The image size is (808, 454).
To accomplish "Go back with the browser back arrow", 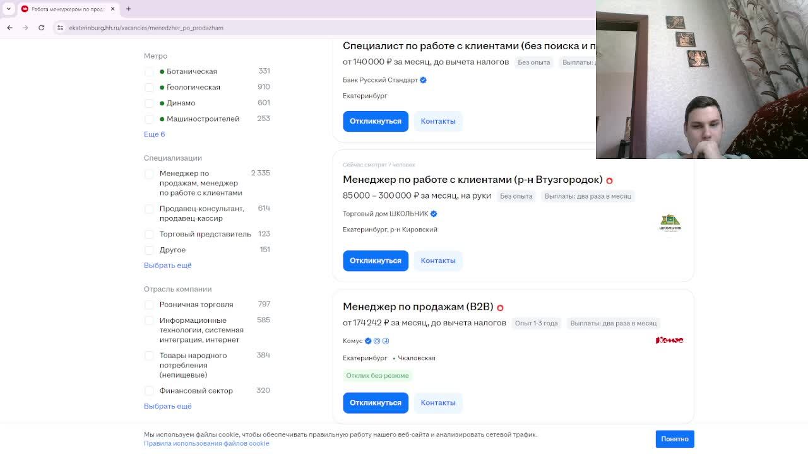I will [9, 28].
